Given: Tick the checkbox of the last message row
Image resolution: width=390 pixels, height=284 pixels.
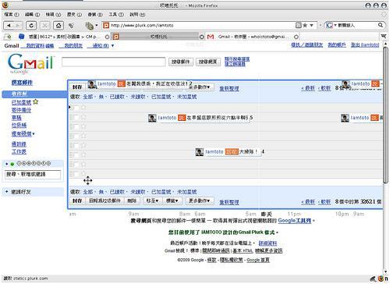Looking at the screenshot, I should tap(76, 174).
